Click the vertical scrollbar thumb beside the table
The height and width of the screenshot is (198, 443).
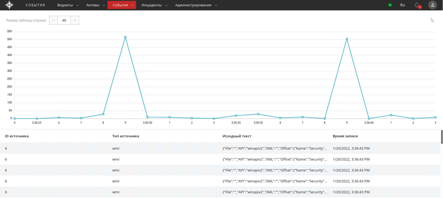coord(441,137)
